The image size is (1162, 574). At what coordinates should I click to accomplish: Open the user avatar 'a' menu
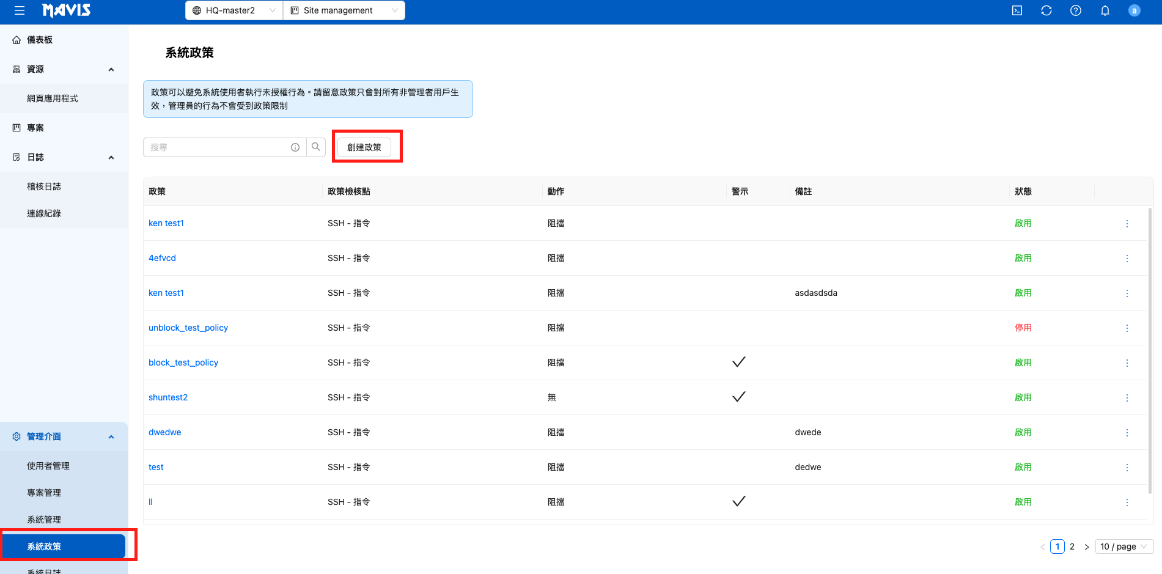click(x=1134, y=10)
